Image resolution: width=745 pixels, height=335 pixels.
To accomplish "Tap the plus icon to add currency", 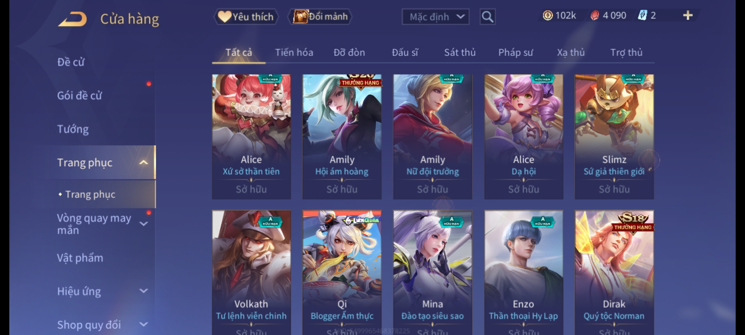I will [x=688, y=16].
